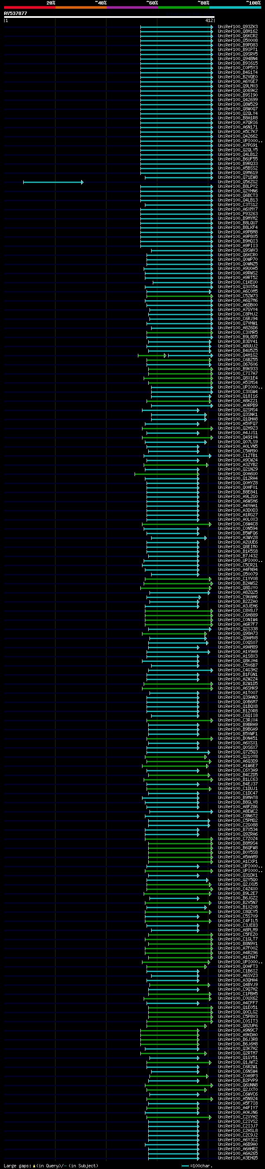Screen dimensions: 265x1169
Task: Click hit label UniRef100_Q8W529
Action: click(238, 105)
